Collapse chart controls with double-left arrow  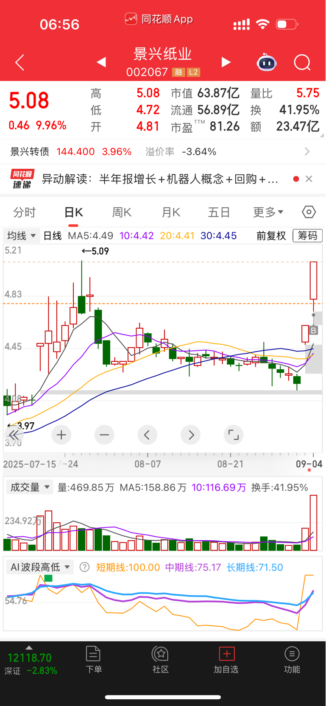click(x=14, y=435)
